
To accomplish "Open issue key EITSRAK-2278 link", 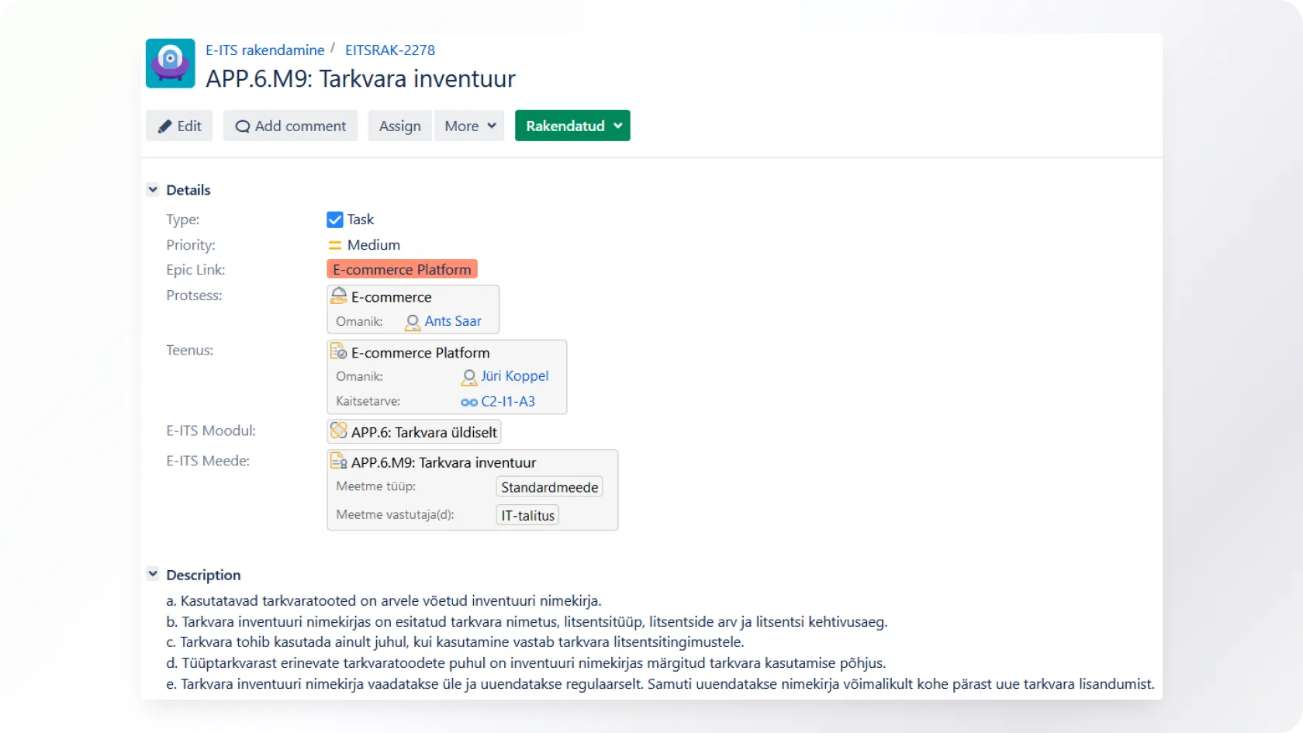I will tap(390, 50).
